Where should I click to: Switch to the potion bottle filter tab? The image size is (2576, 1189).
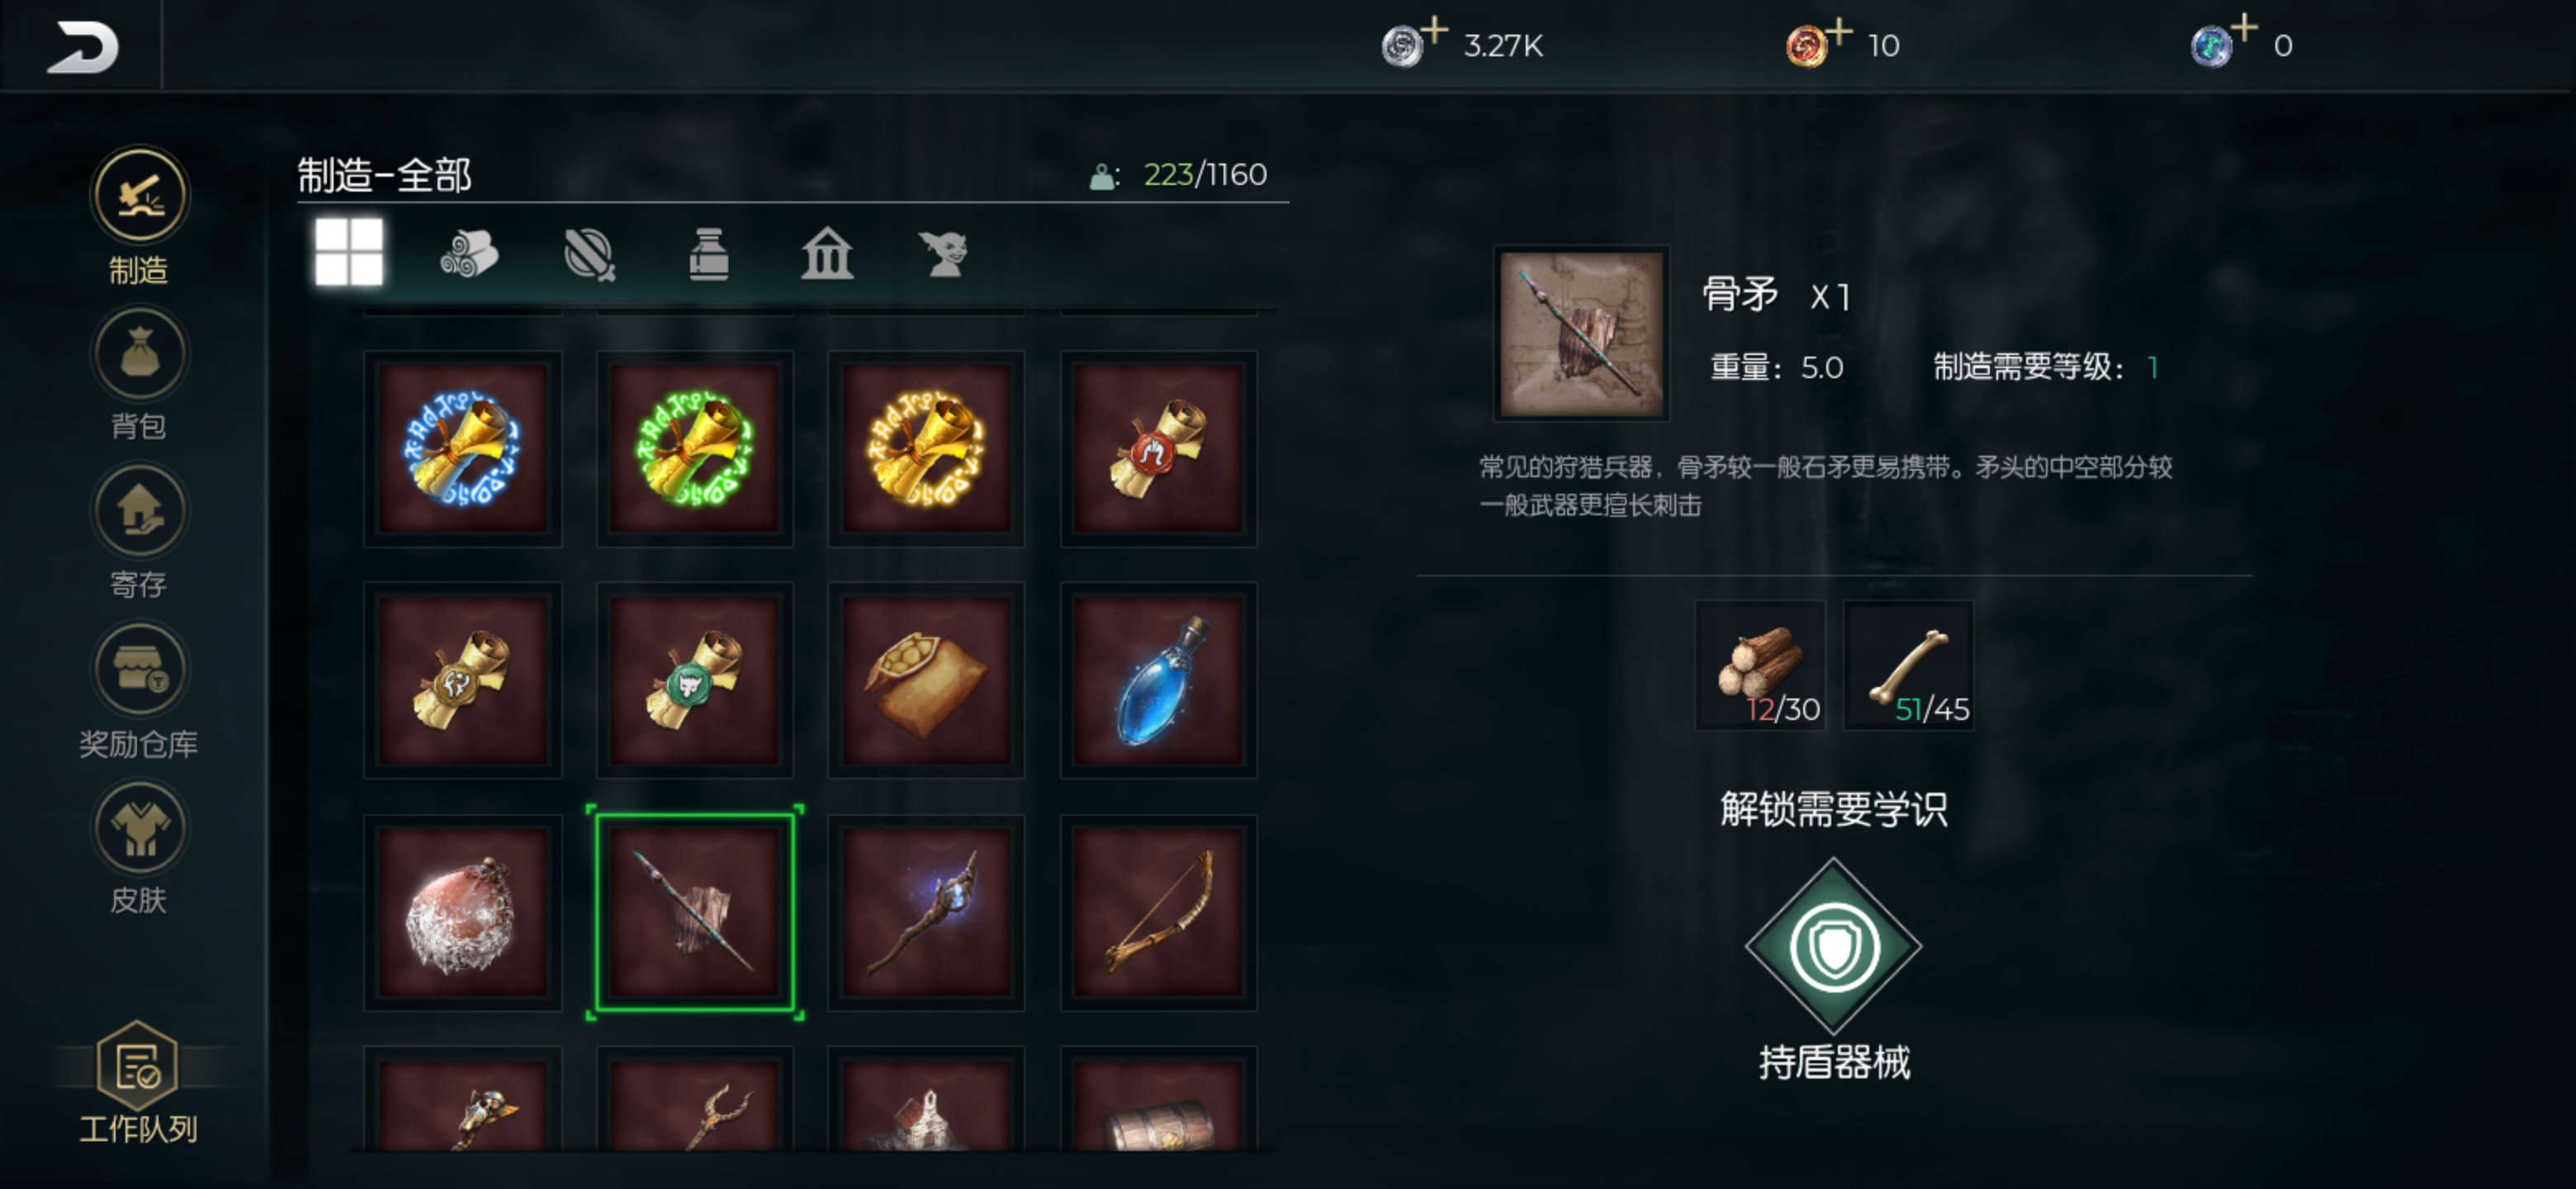pos(709,253)
